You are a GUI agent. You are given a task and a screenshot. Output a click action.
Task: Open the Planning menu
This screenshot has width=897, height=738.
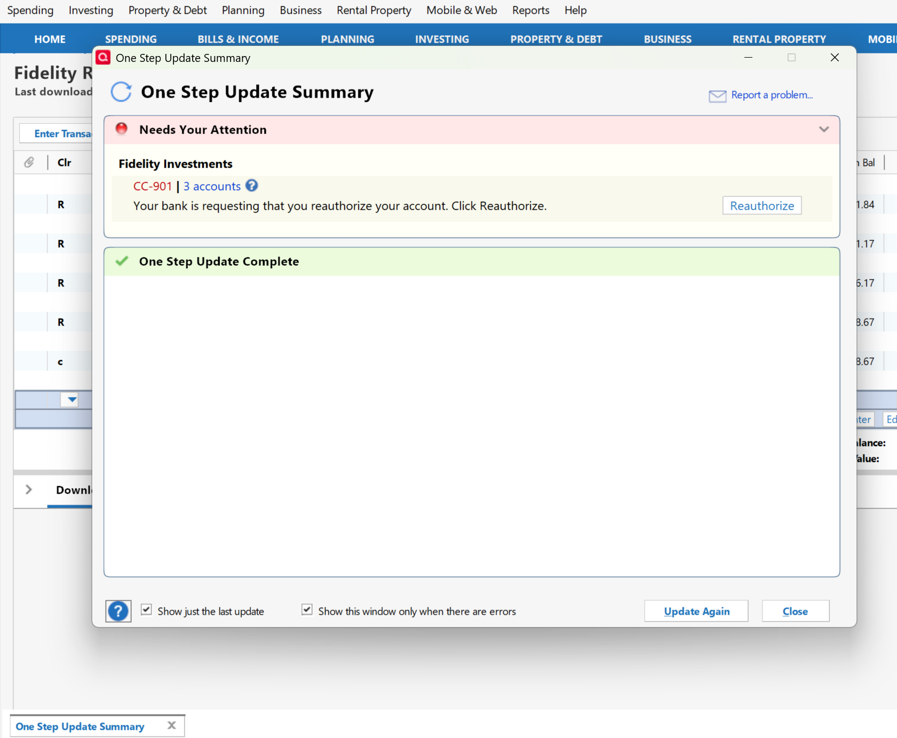243,10
